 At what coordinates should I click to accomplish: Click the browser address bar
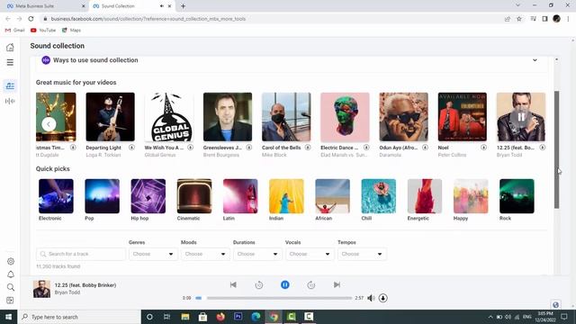pos(272,19)
